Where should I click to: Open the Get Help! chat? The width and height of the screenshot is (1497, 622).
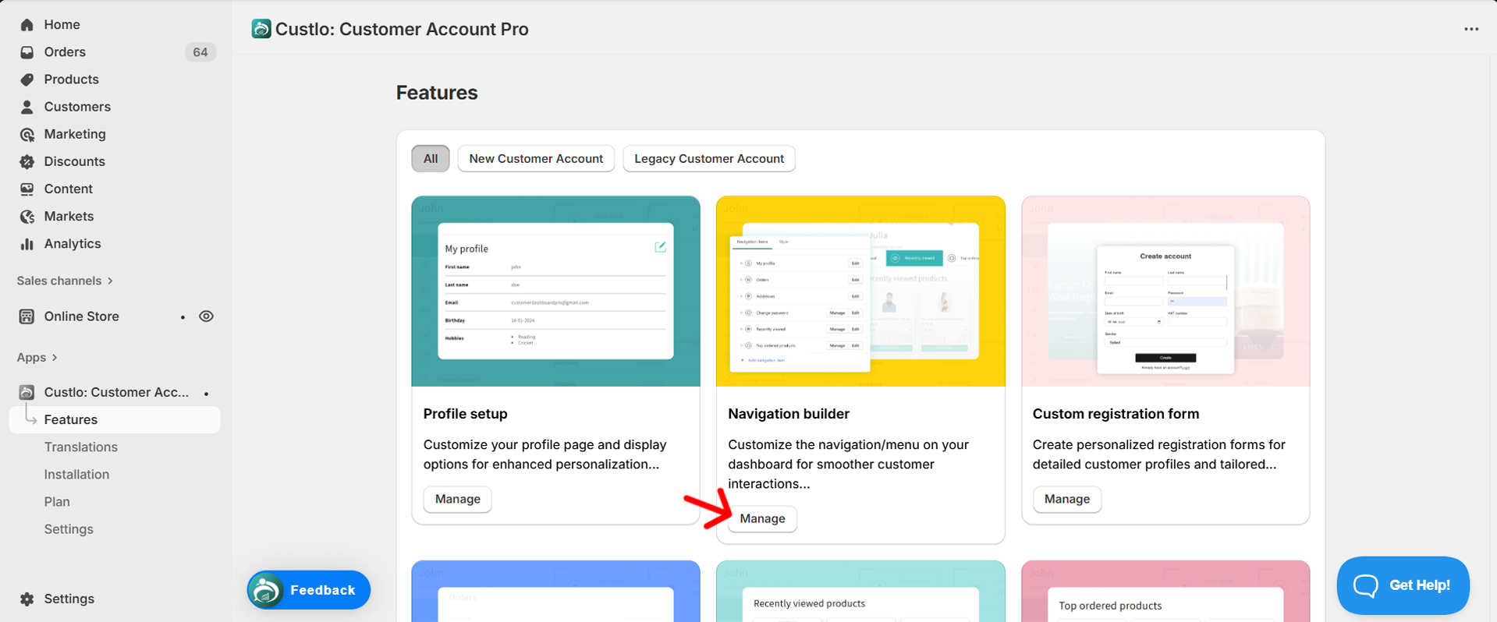point(1403,585)
